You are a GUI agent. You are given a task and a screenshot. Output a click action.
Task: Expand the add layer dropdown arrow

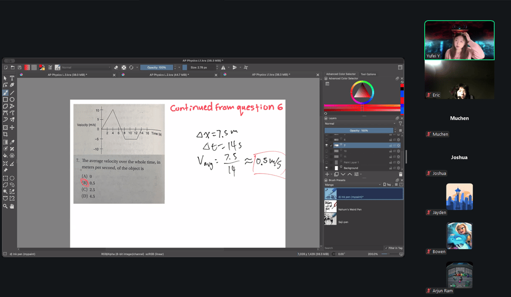click(333, 174)
